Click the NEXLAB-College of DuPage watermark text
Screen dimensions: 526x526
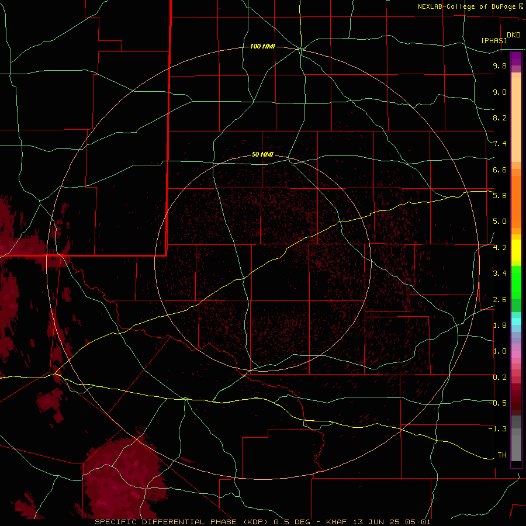[x=467, y=6]
